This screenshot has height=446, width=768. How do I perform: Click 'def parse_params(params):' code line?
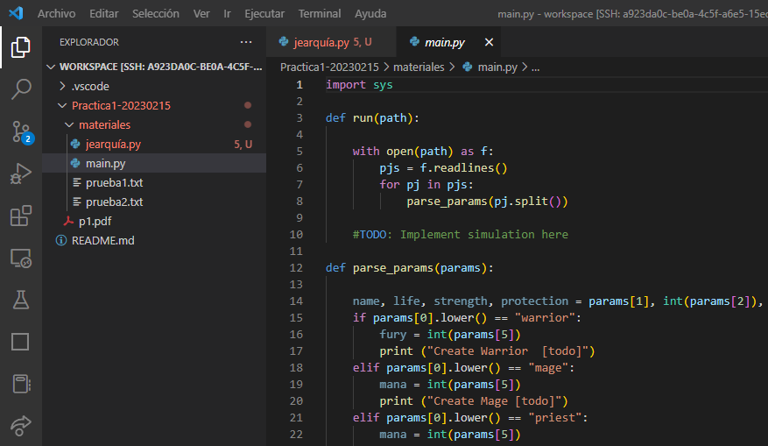410,267
